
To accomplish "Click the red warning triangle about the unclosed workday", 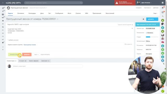I will [x=117, y=3].
